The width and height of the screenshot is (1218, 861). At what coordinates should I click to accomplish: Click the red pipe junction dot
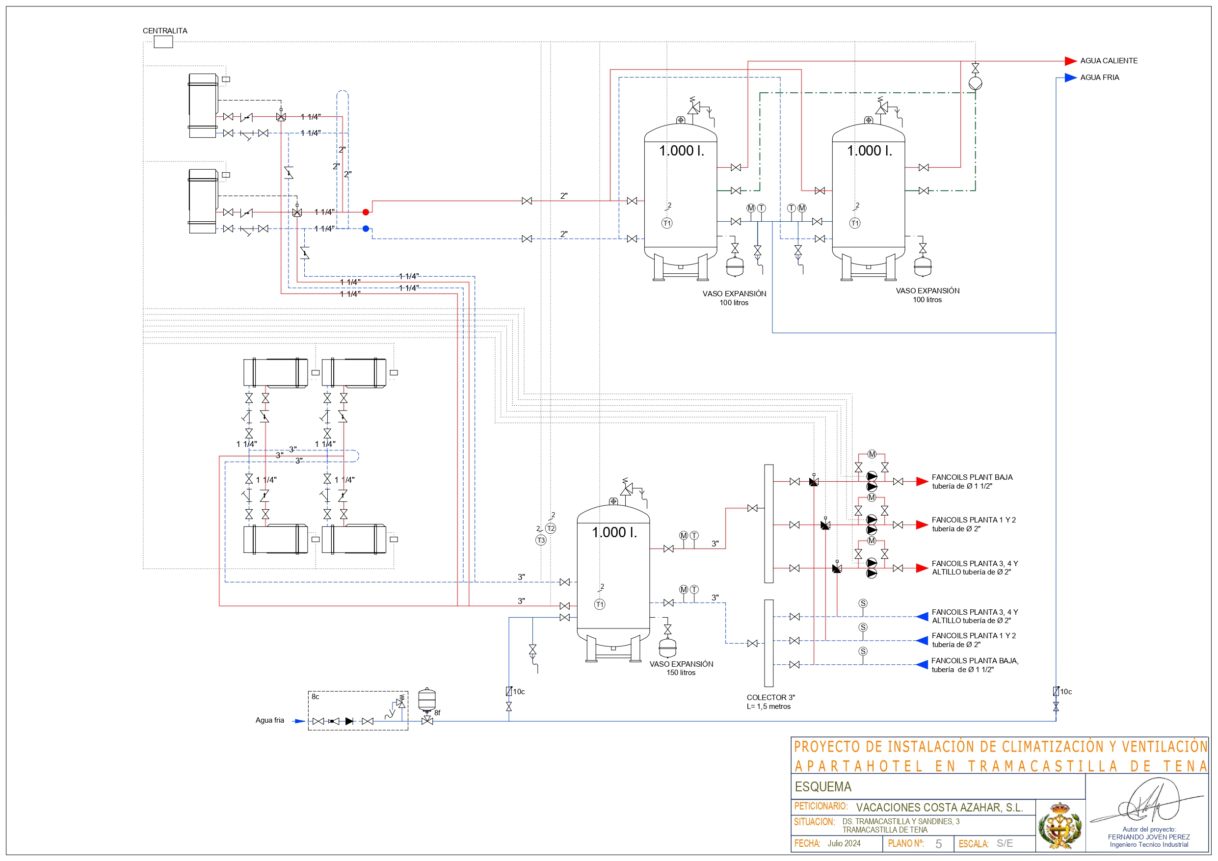click(x=366, y=212)
